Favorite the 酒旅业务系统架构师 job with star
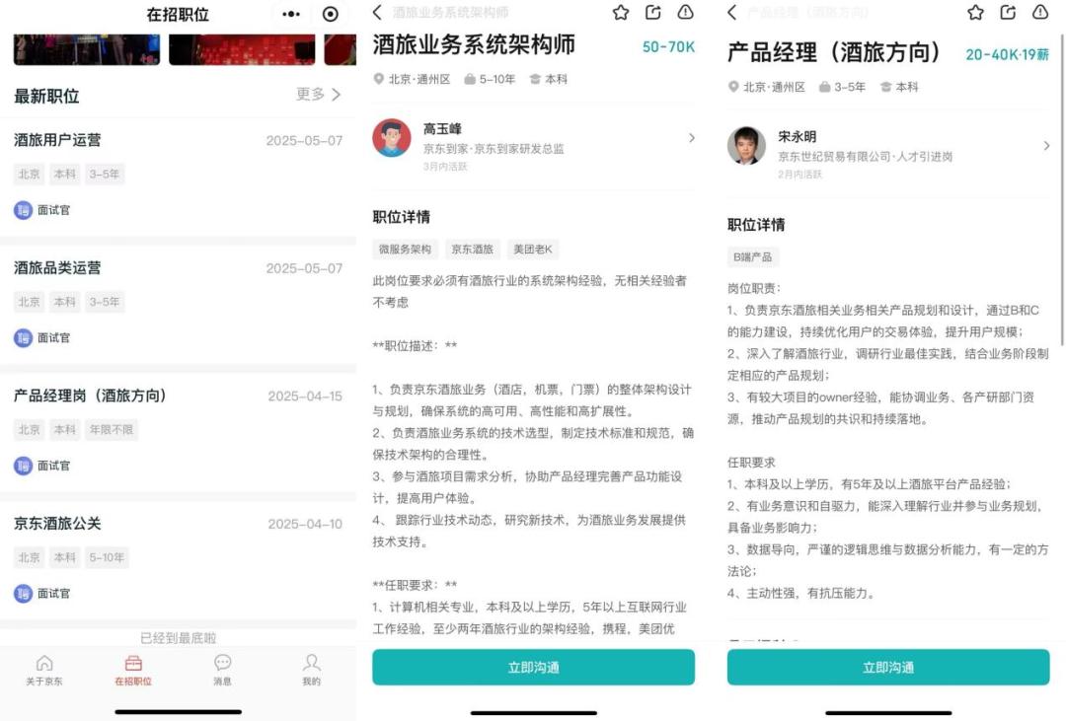Image resolution: width=1066 pixels, height=721 pixels. [621, 12]
